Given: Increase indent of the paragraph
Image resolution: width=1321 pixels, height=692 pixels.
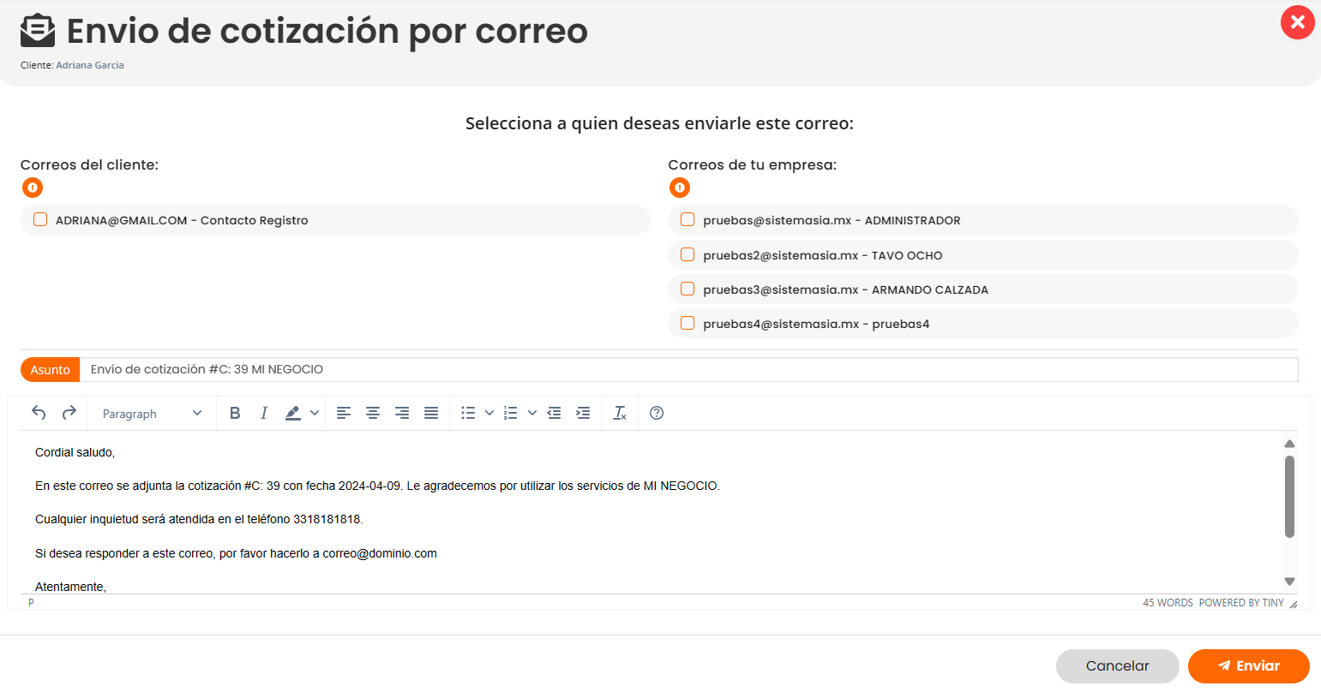Looking at the screenshot, I should pyautogui.click(x=583, y=413).
